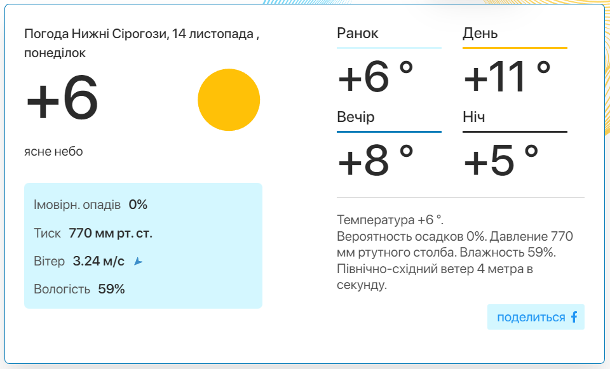Click the yellow sun weather icon
Screen dimensions: 610x369
229,100
